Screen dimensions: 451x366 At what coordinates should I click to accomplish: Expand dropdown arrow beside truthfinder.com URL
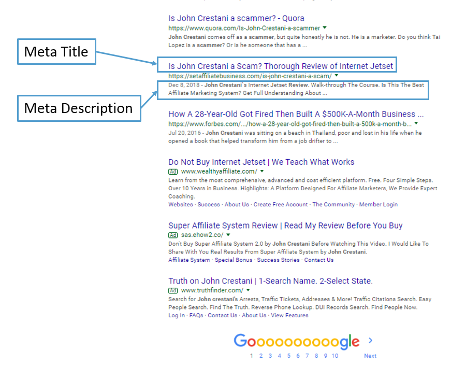(248, 290)
